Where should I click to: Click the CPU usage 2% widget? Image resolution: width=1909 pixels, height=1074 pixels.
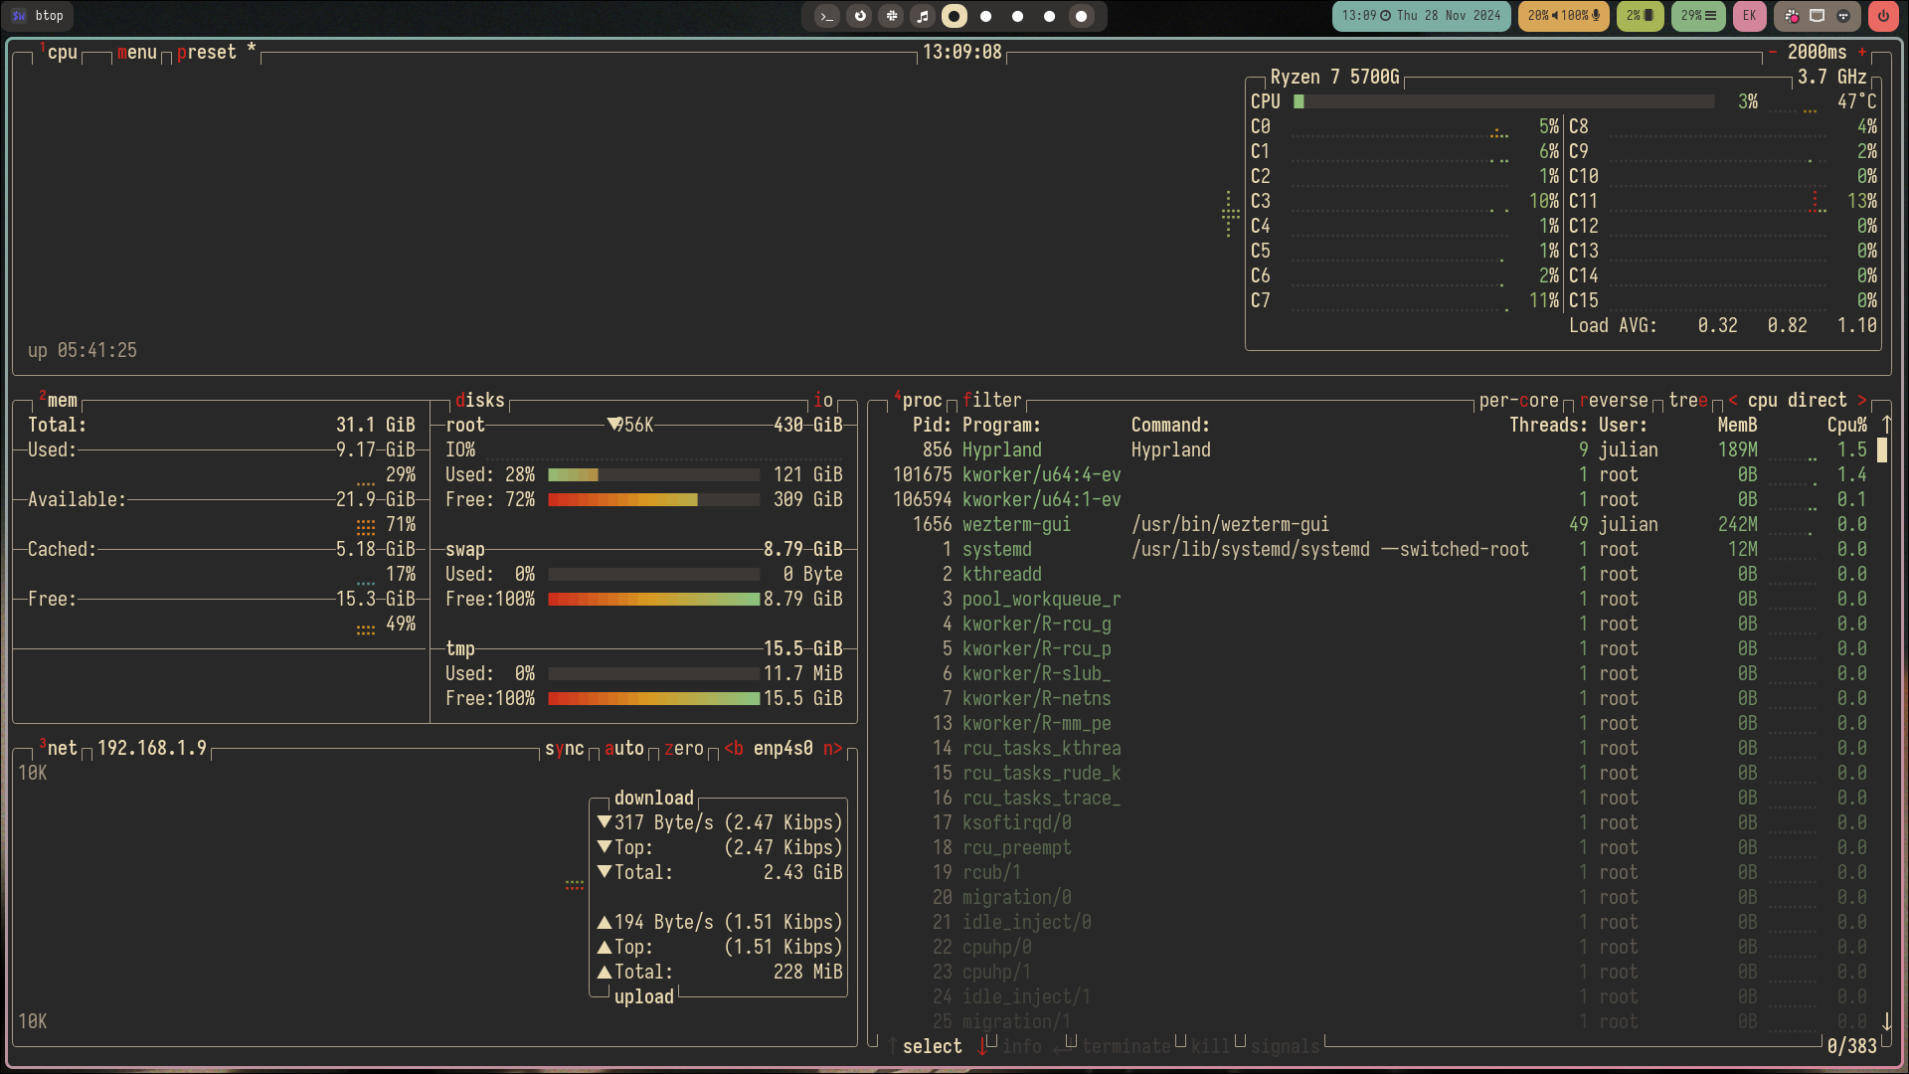pos(1640,16)
